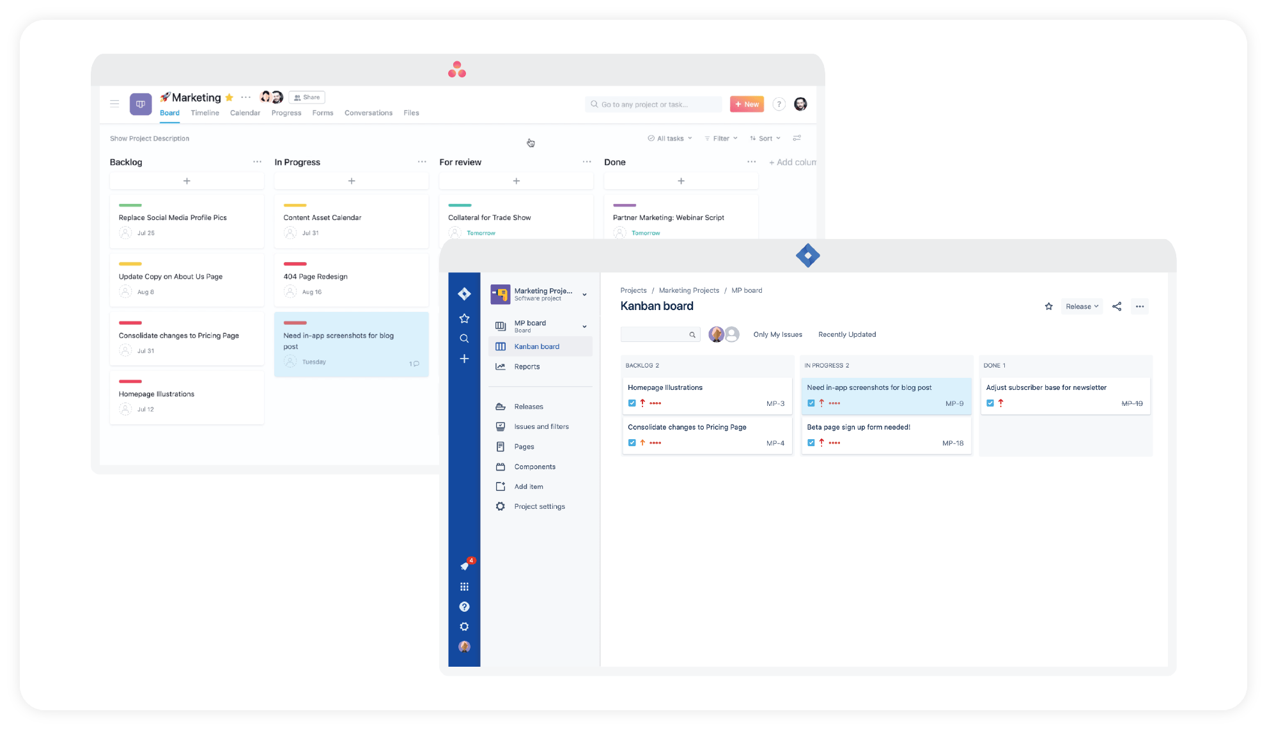Toggle the Recently Updated quick filter
The height and width of the screenshot is (730, 1267).
[x=847, y=334]
